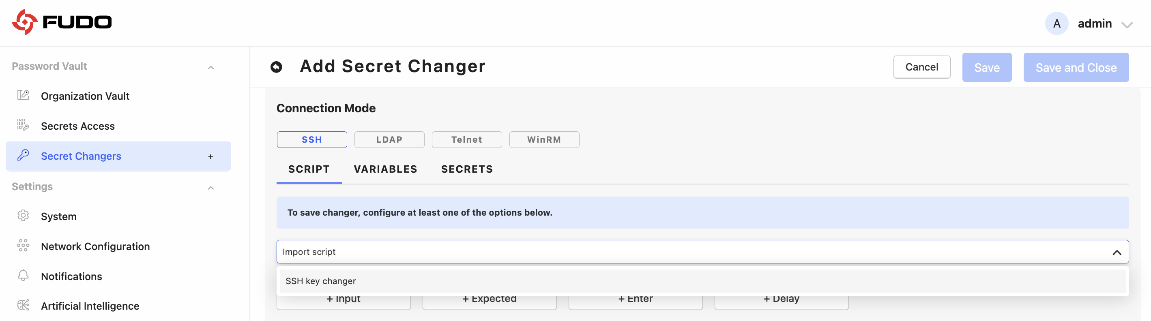Select WinRM connection mode
Screen dimensions: 1151x321
tap(544, 140)
